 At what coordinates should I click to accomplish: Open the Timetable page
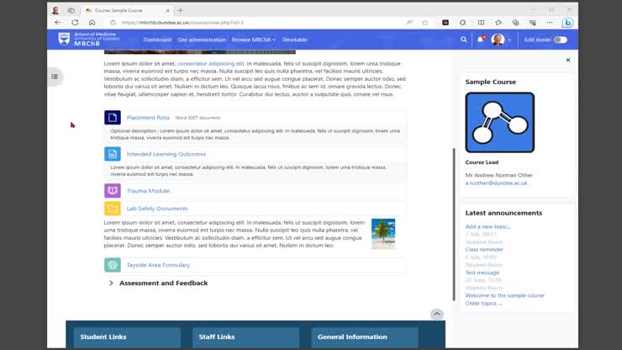(x=294, y=40)
